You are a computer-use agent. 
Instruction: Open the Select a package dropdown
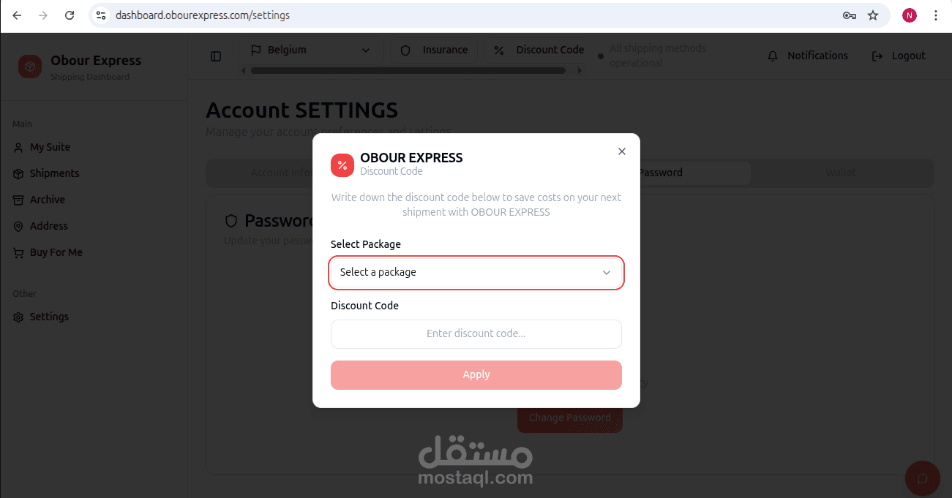coord(476,272)
